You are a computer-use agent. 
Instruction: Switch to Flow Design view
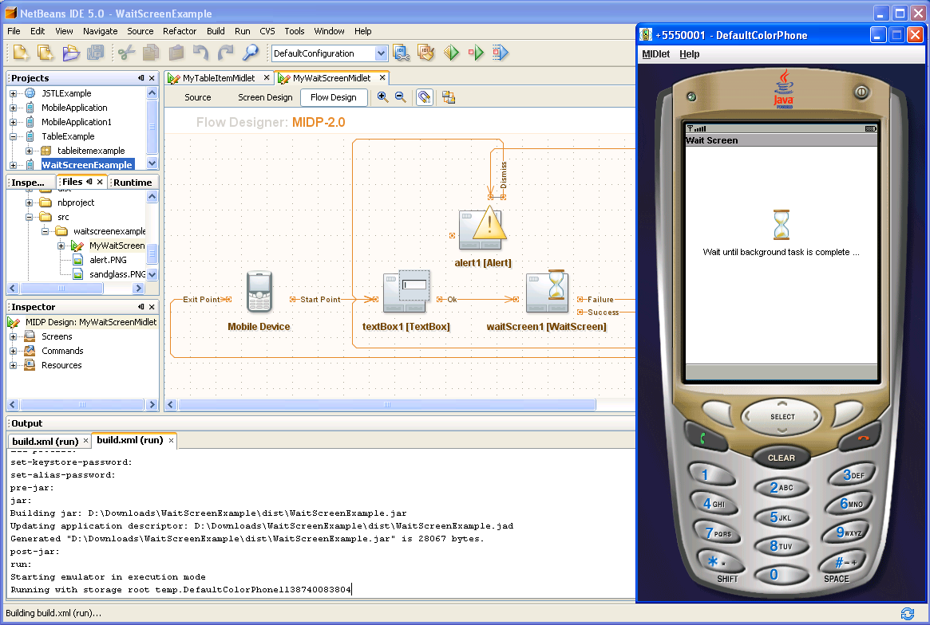coord(334,97)
